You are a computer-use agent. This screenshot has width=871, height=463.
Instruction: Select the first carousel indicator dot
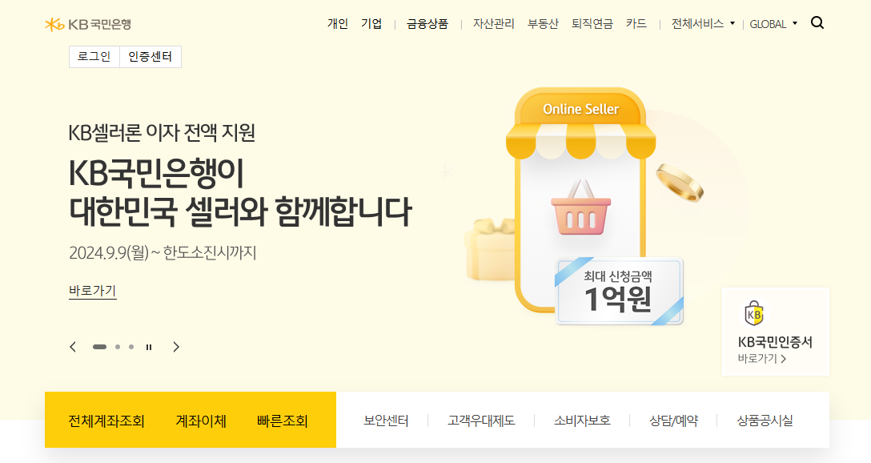coord(99,347)
